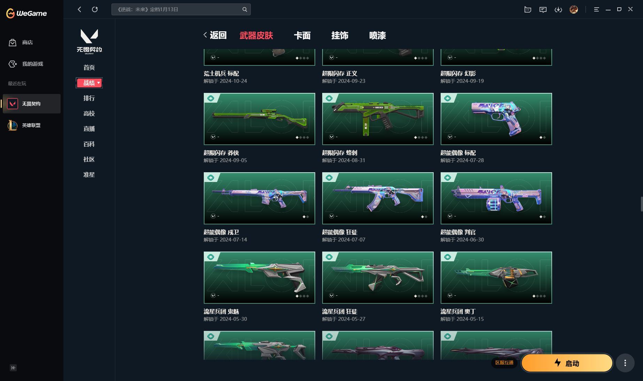Open the hamburger menu in title bar
643x381 pixels.
[596, 9]
